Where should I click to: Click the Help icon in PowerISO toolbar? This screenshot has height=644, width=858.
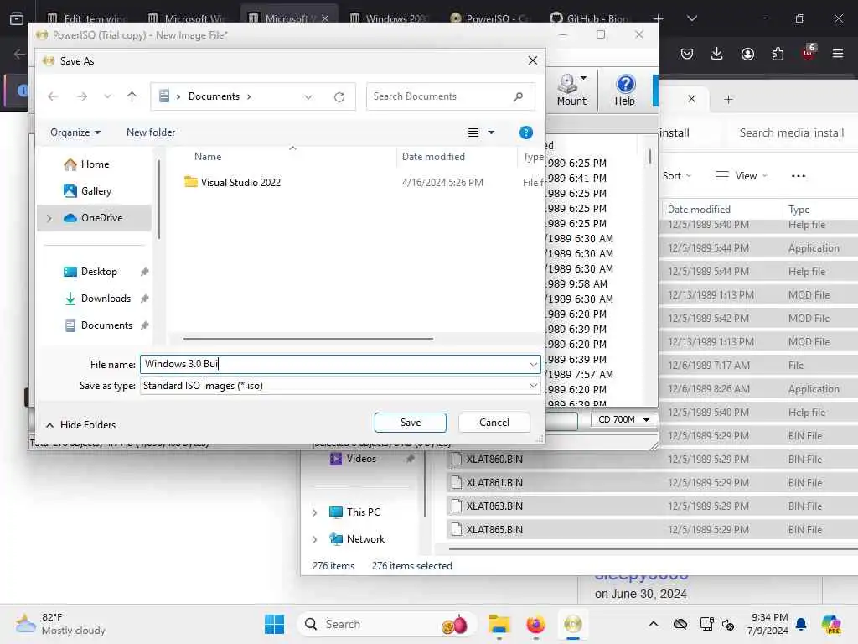625,90
